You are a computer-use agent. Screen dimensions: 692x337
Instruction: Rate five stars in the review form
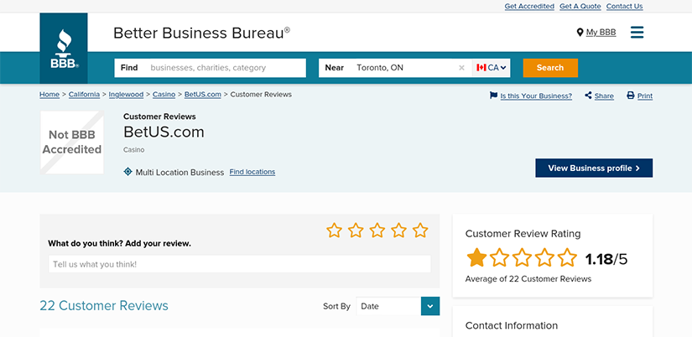420,231
